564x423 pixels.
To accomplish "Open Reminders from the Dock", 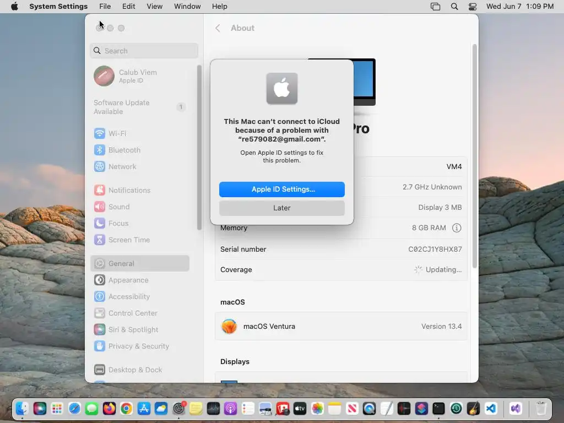I will coord(248,409).
